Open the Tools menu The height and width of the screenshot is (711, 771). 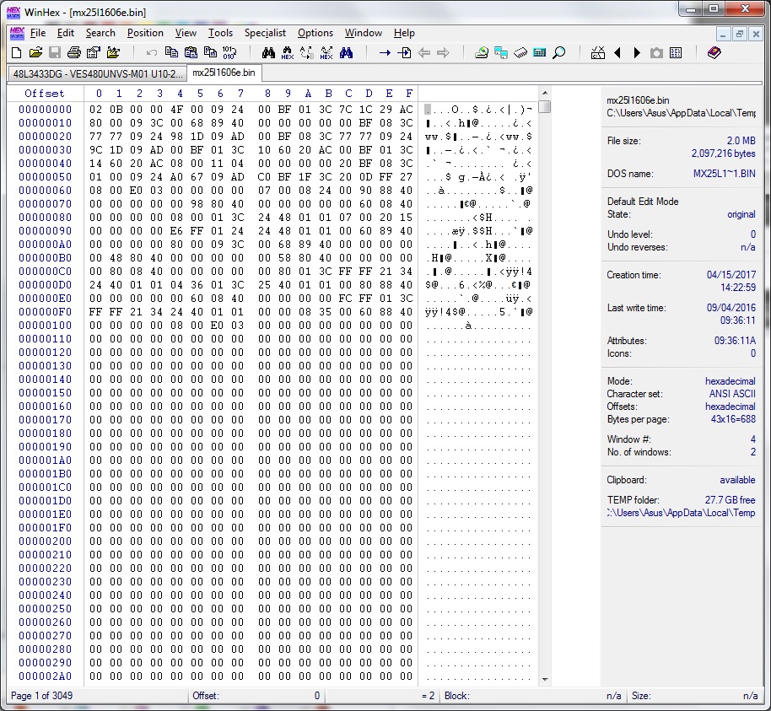coord(220,33)
